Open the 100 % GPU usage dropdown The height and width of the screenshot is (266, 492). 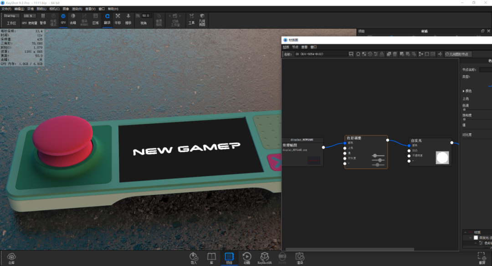coord(30,15)
